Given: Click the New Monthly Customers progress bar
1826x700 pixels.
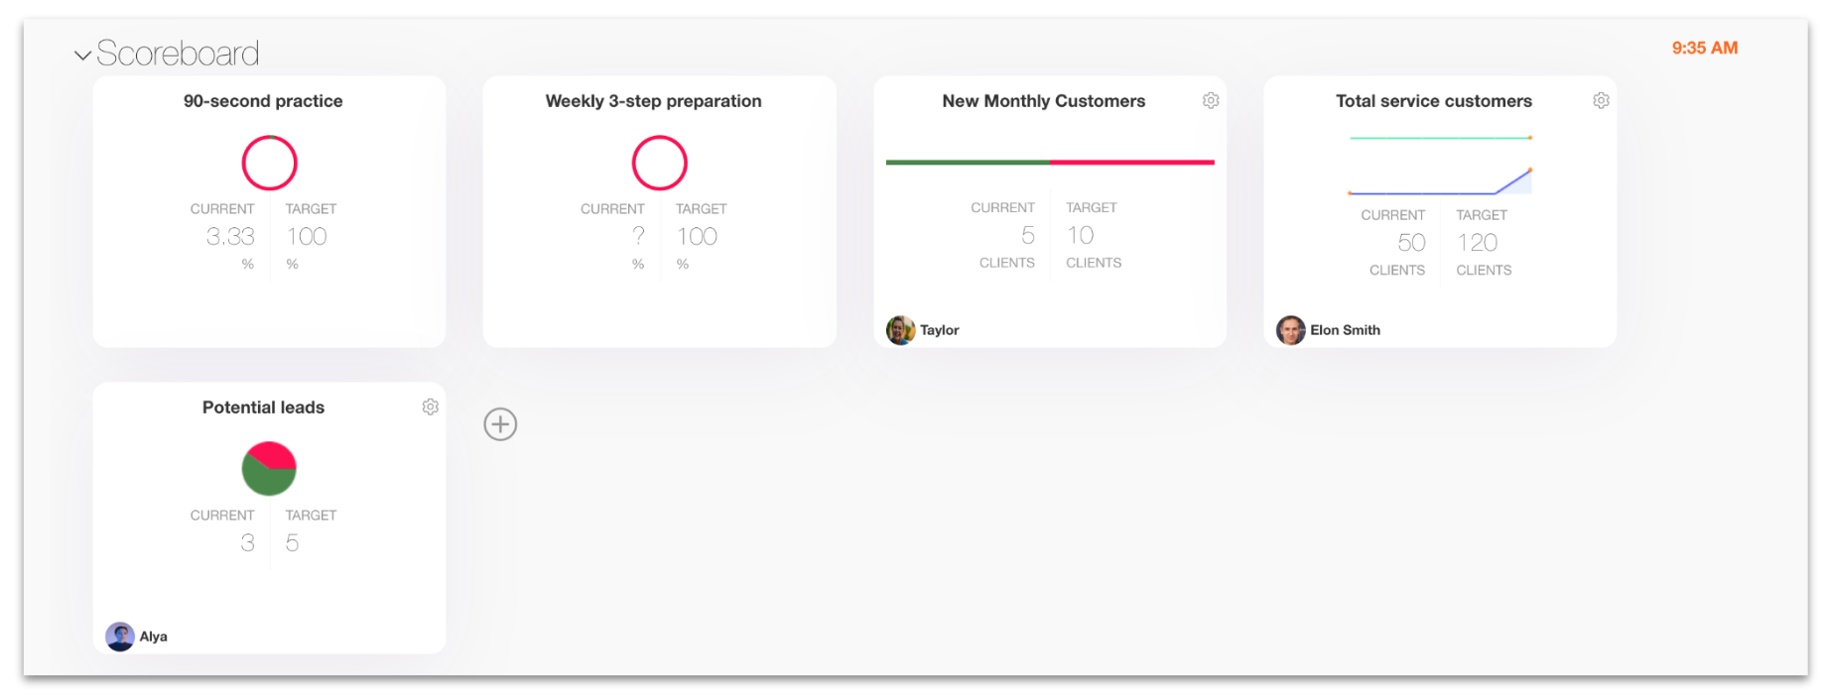Looking at the screenshot, I should pos(1049,162).
